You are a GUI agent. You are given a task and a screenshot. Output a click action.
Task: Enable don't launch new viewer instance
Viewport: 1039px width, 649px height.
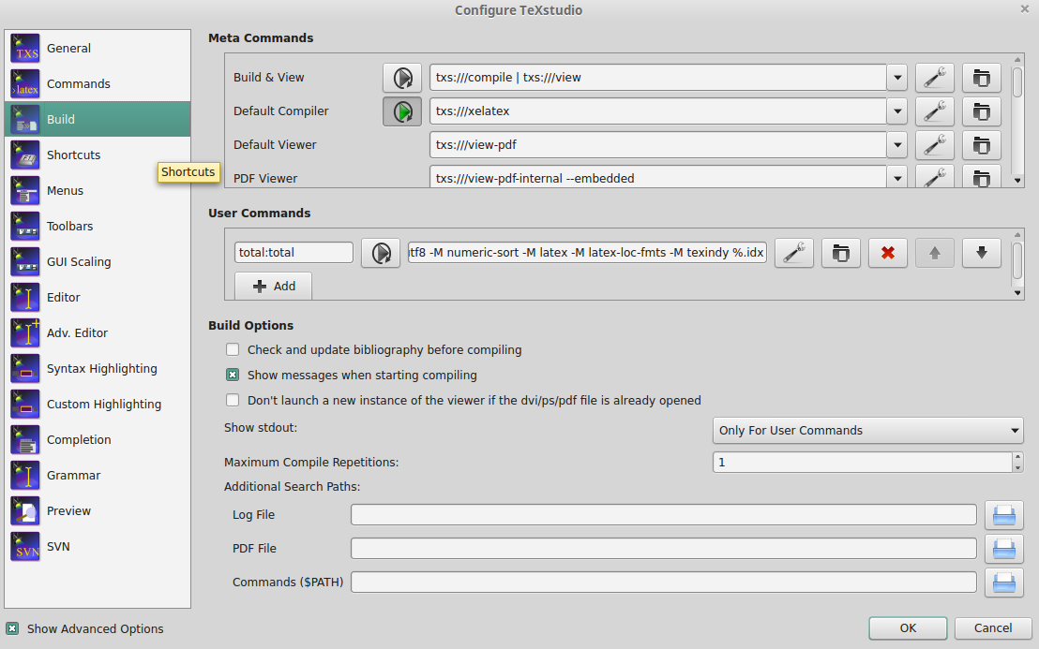[x=233, y=400]
